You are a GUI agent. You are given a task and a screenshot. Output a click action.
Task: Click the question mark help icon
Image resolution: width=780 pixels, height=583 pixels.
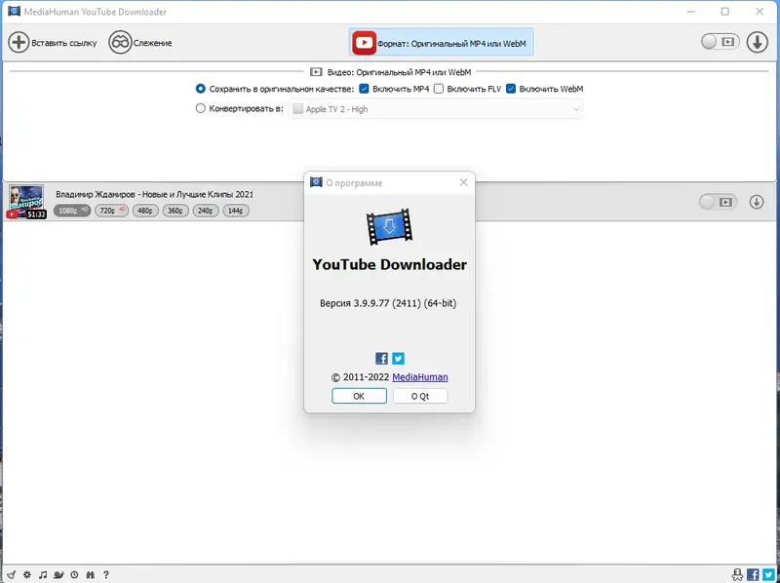[105, 575]
